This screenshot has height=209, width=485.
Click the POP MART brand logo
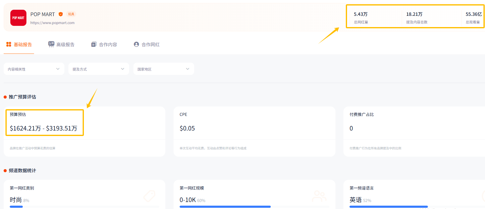click(18, 18)
